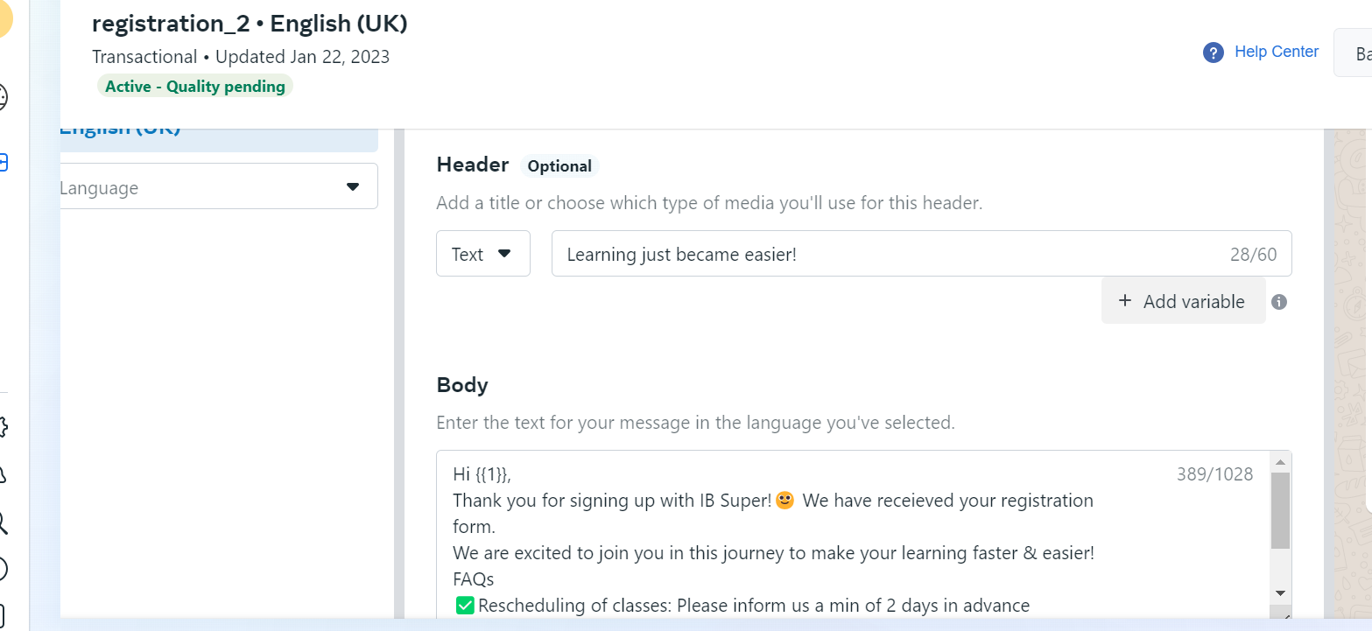Open the Help Center question mark icon
Viewport: 1372px width, 631px height.
[1213, 53]
